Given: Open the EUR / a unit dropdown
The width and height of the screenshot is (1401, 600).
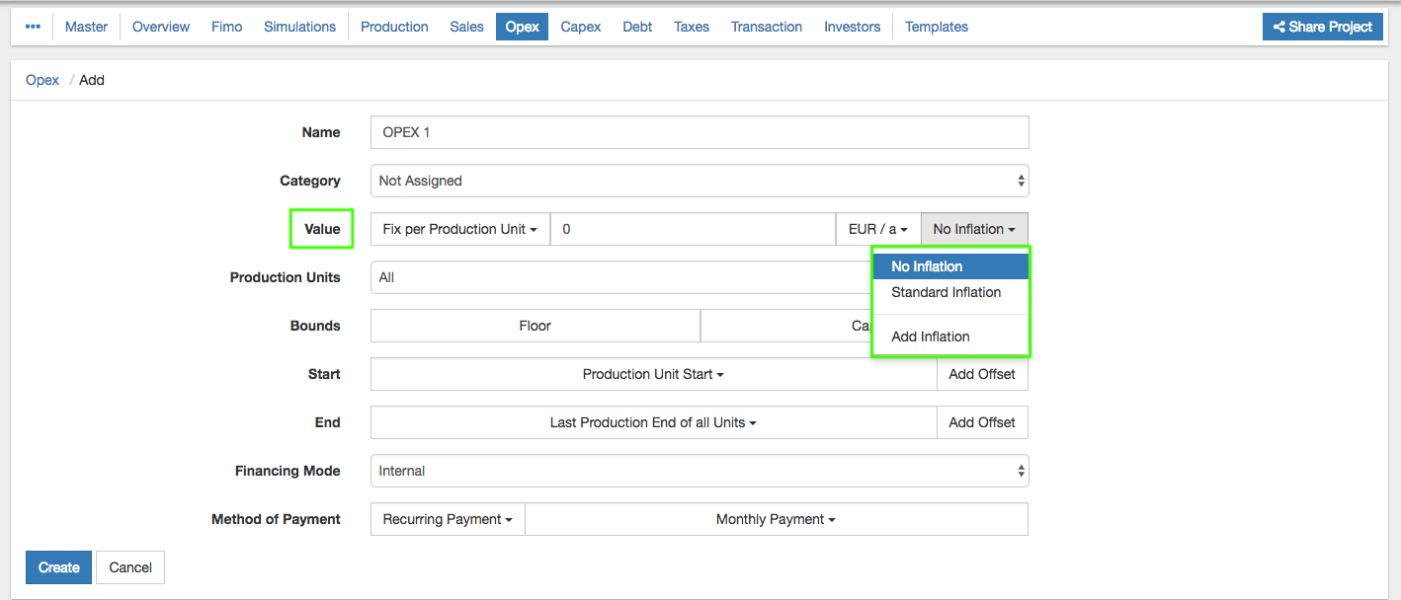Looking at the screenshot, I should click(877, 229).
